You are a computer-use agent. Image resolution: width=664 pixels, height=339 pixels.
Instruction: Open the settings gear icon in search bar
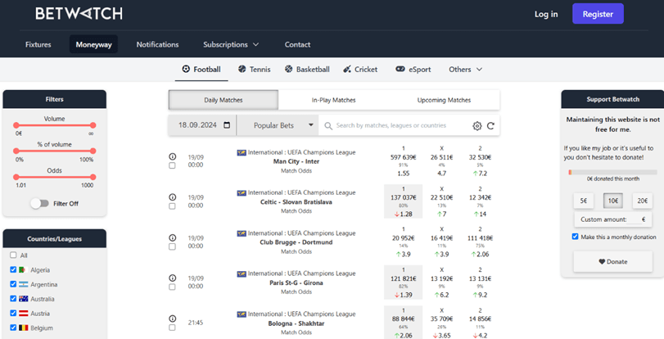point(477,126)
